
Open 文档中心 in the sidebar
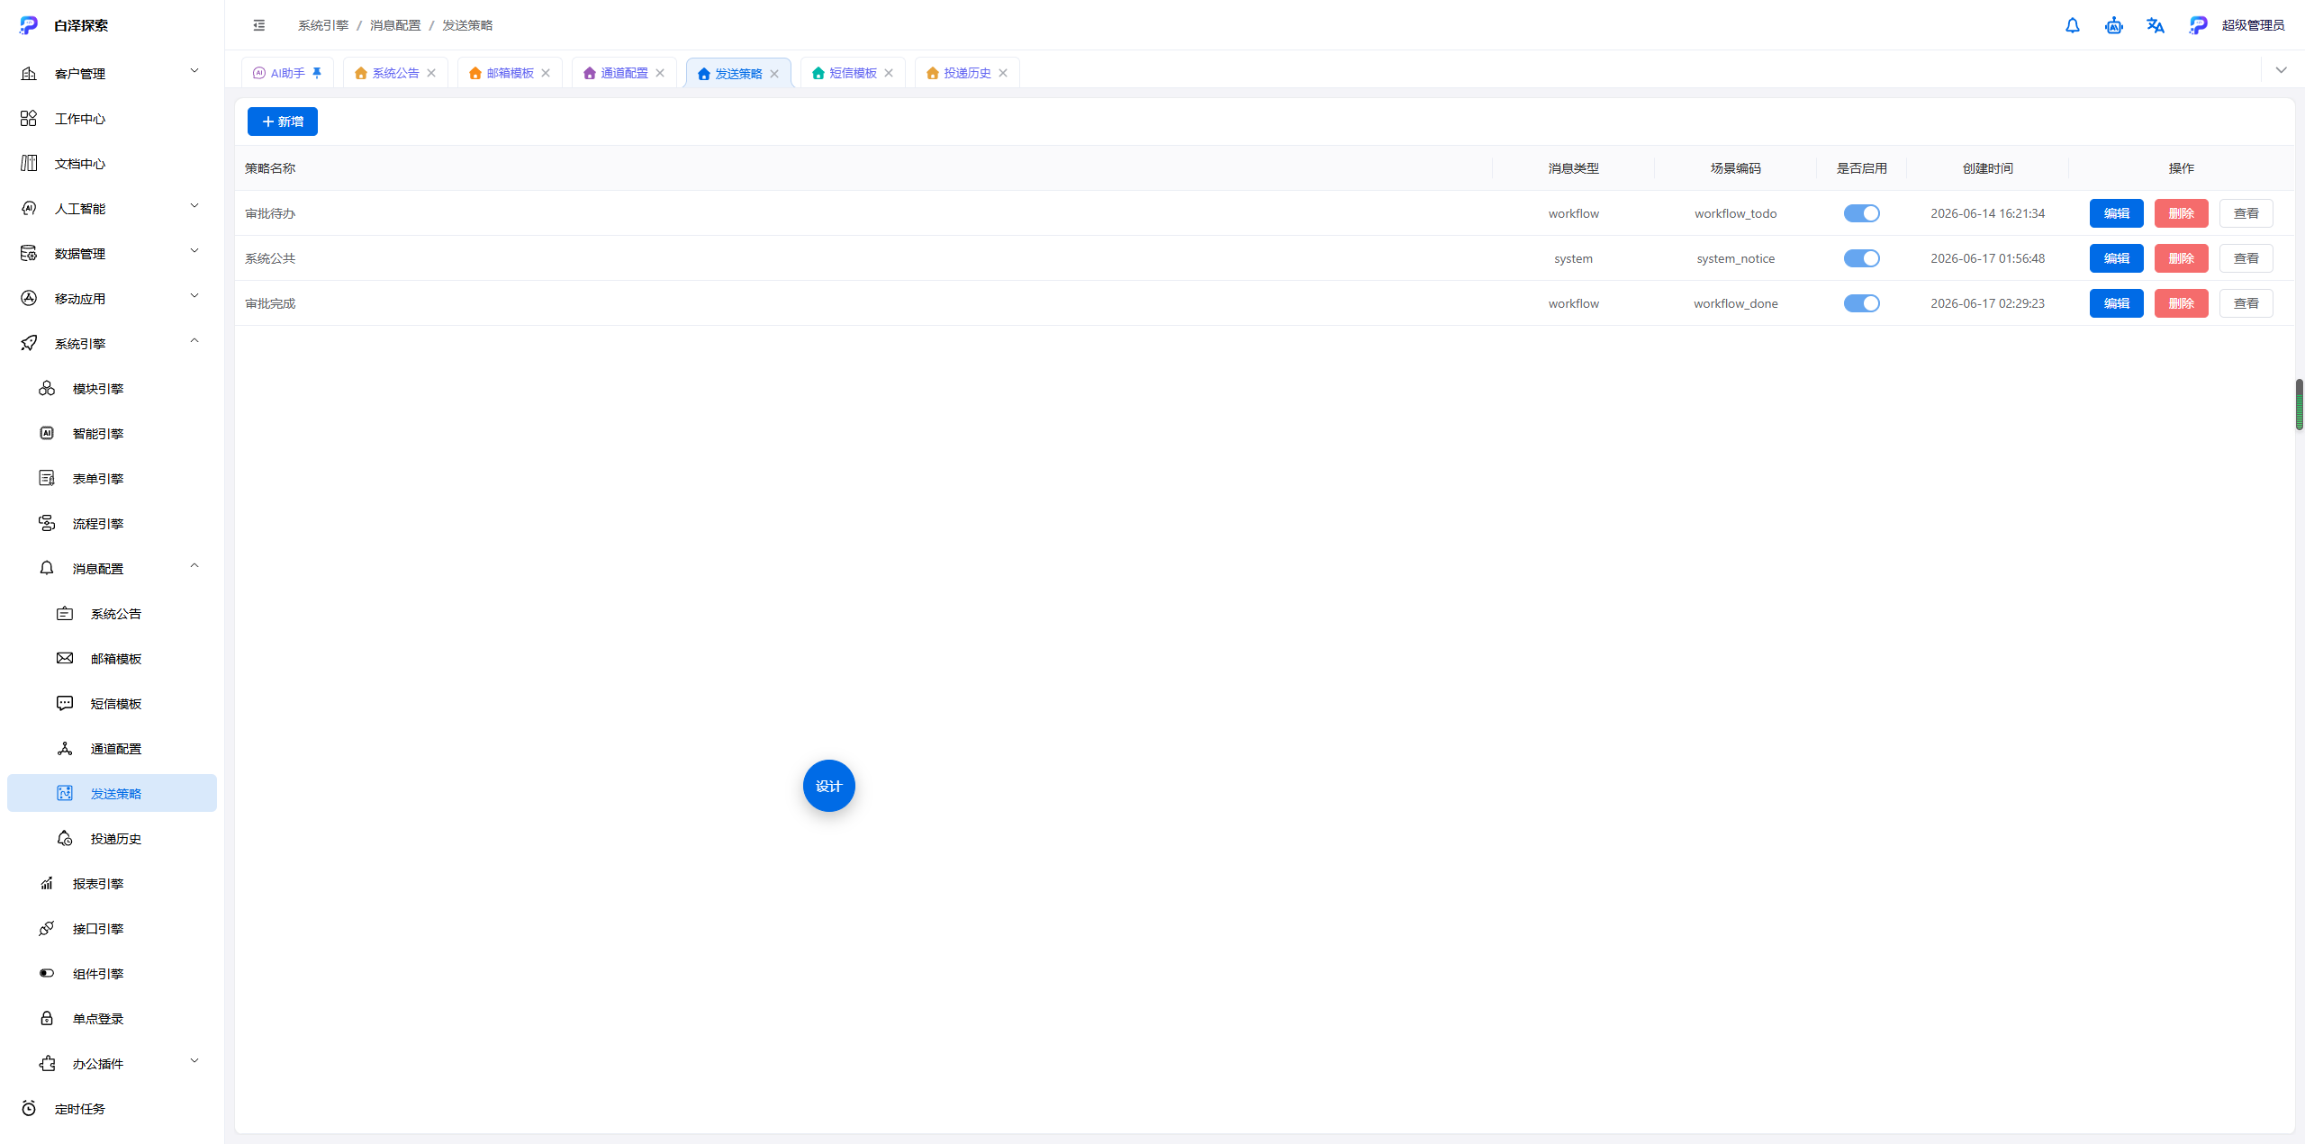(112, 163)
